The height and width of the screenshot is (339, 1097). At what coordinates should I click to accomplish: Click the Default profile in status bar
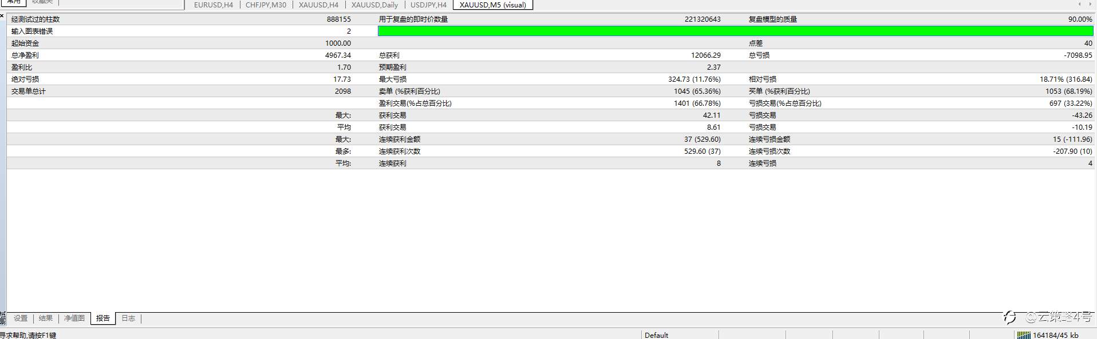(656, 335)
